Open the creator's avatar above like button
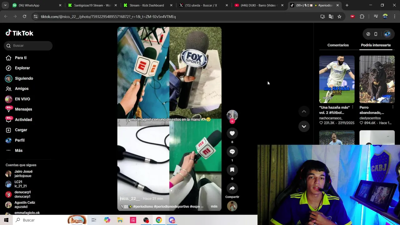This screenshot has height=225, width=400. [x=232, y=115]
